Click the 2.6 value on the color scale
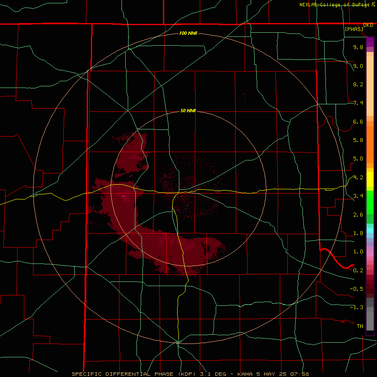Viewport: 377px width, 377px height. [x=358, y=215]
